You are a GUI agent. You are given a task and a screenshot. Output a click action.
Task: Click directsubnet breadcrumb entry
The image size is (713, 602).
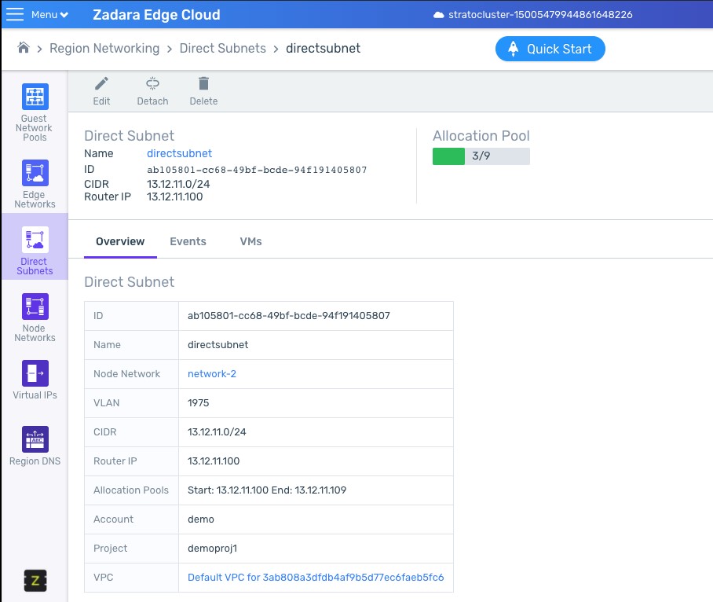pyautogui.click(x=323, y=48)
